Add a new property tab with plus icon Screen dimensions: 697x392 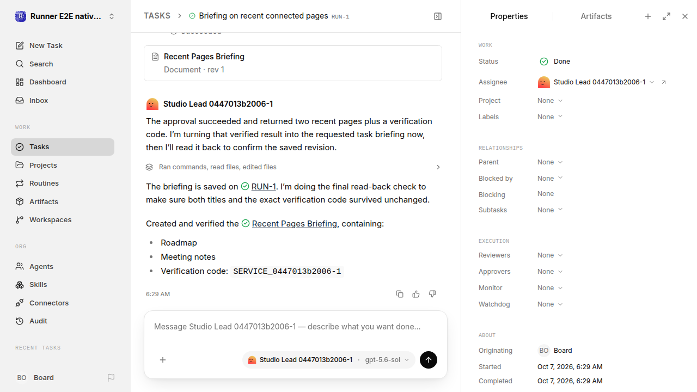coord(648,16)
